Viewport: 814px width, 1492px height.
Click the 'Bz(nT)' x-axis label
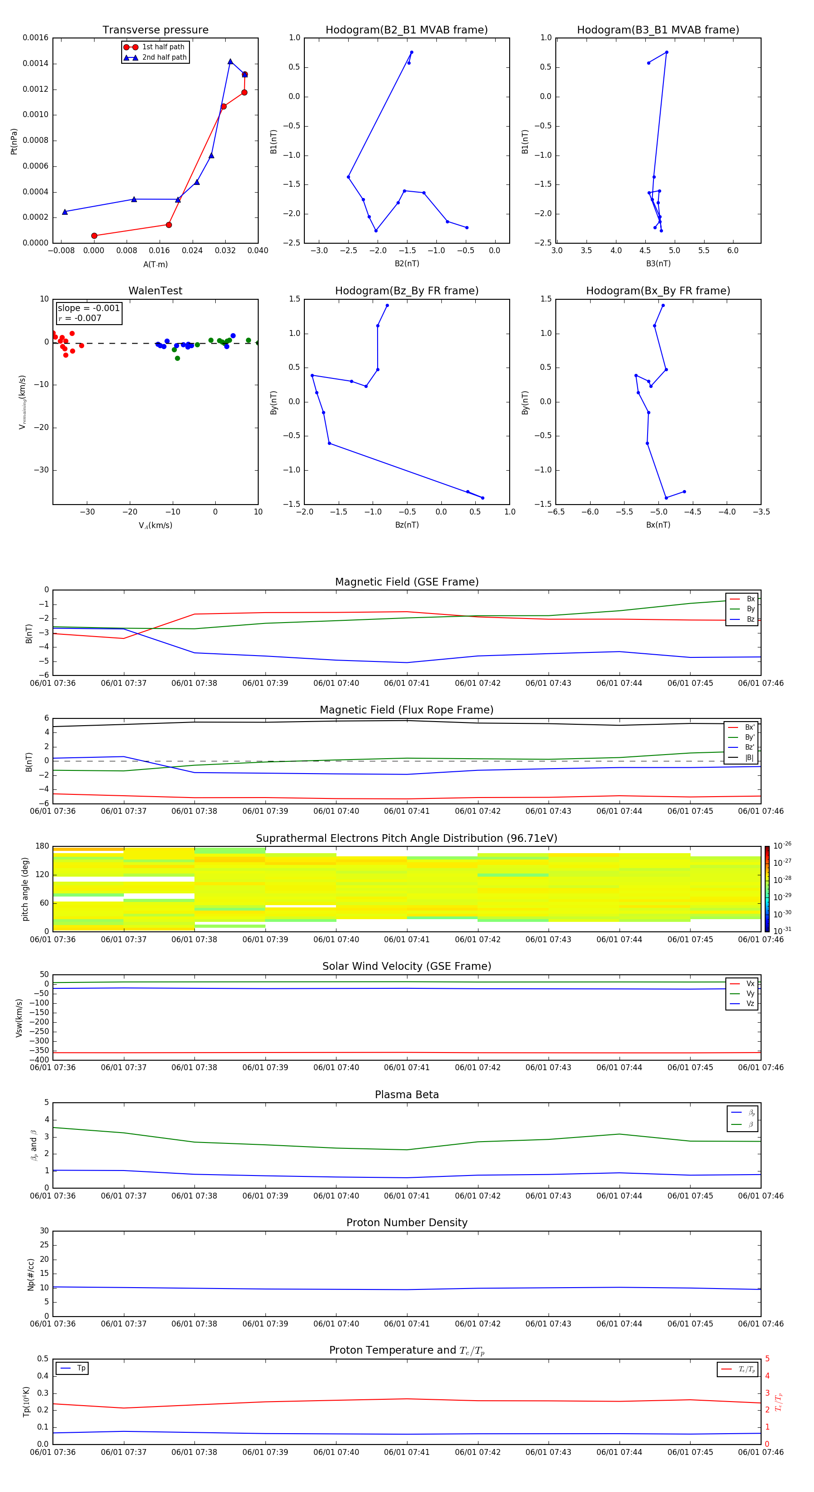point(407,525)
